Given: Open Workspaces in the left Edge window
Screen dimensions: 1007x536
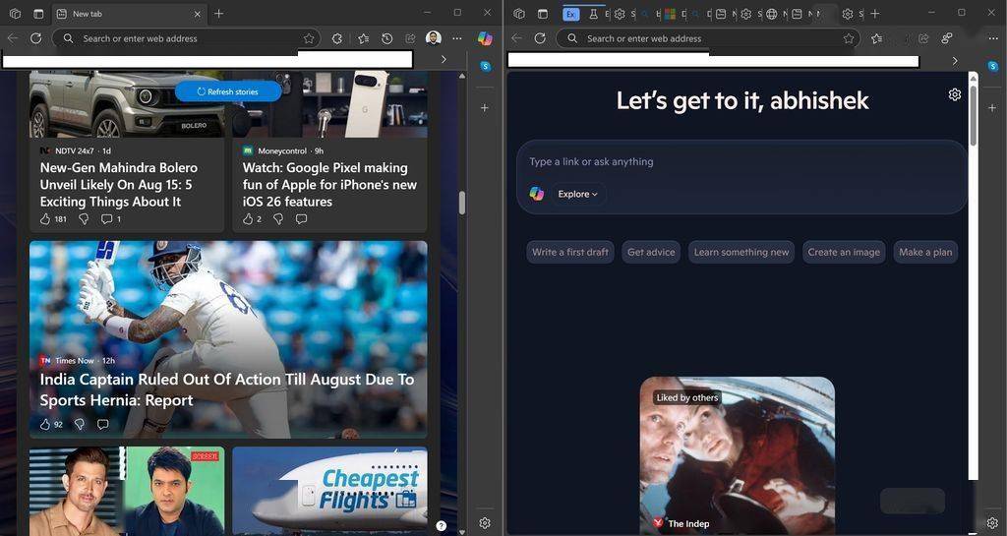Looking at the screenshot, I should [16, 14].
